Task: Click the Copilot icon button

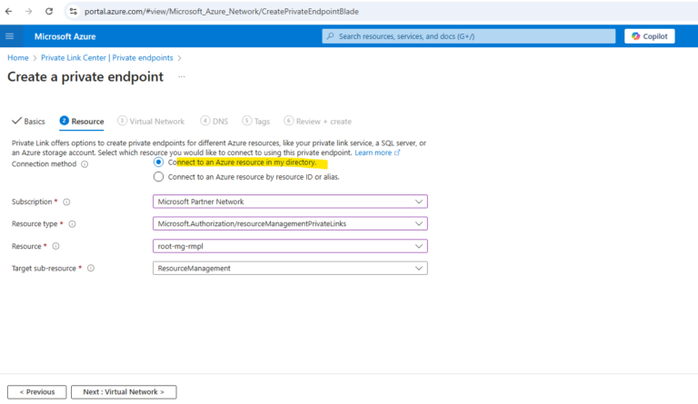Action: (x=649, y=36)
